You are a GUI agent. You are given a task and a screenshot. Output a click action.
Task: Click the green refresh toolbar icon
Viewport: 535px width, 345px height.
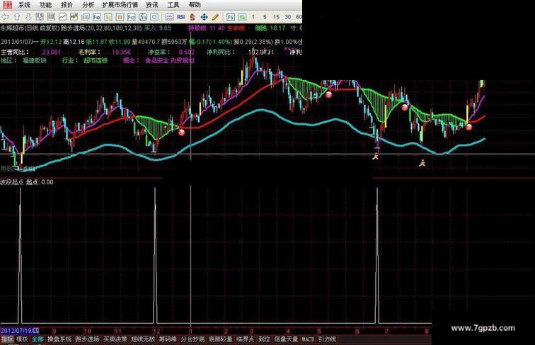pos(242,17)
